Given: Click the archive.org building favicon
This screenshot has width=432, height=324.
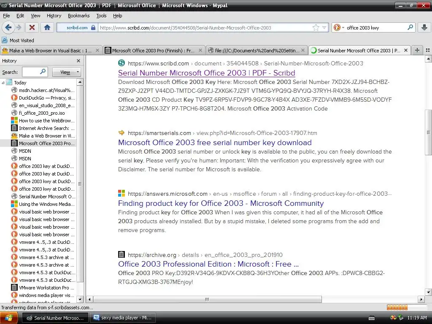Looking at the screenshot, I should tap(121, 254).
